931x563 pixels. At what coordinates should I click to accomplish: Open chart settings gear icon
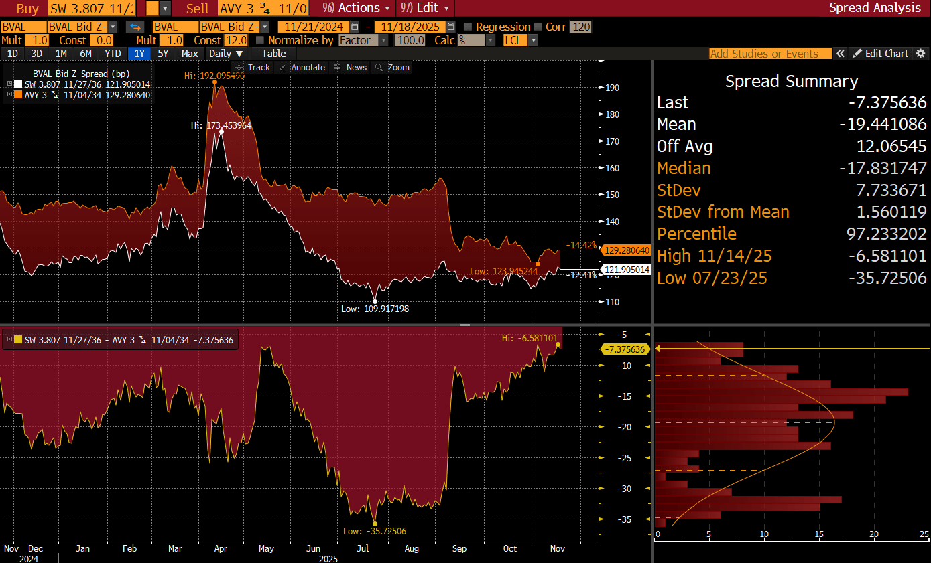[x=921, y=54]
